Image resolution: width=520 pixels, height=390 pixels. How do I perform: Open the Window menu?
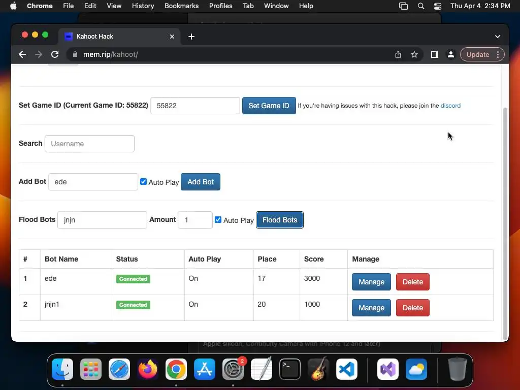(276, 6)
